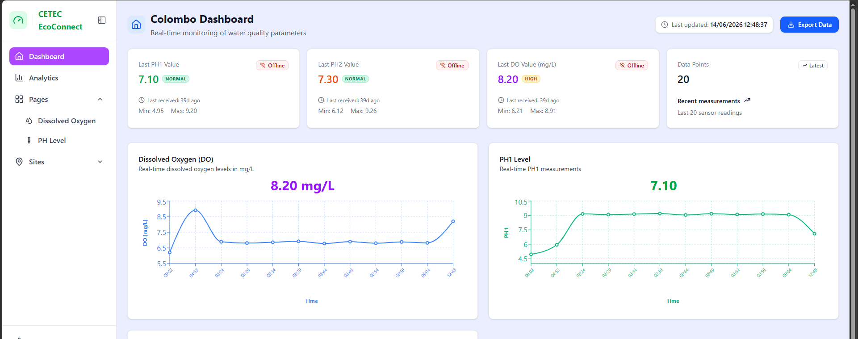
Task: Click the PH1 chart data point at 08:24
Action: click(582, 214)
